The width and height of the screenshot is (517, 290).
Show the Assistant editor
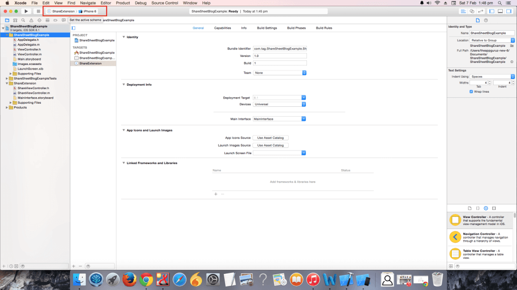tap(472, 11)
